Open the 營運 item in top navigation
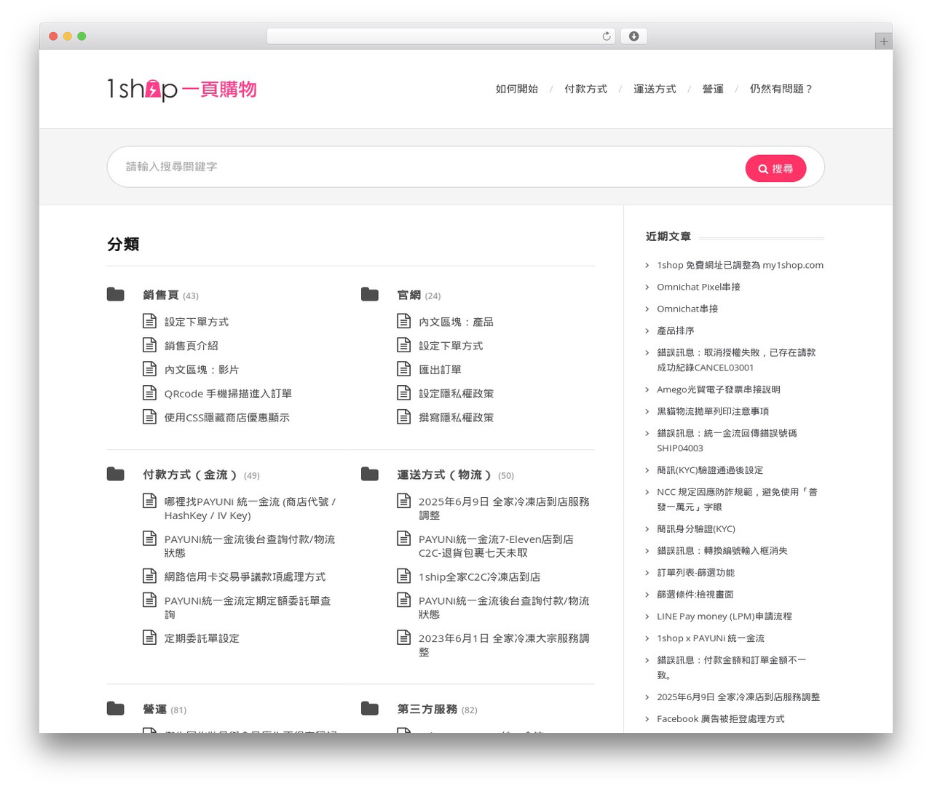 click(x=713, y=89)
